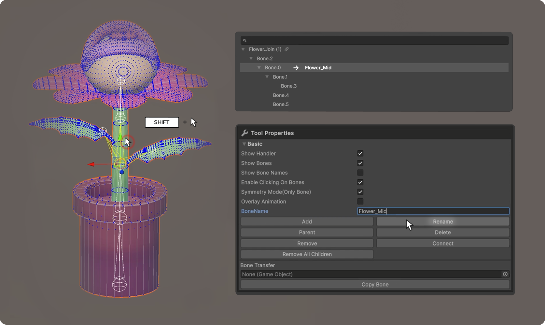
Task: Click the Remove button
Action: (x=307, y=243)
